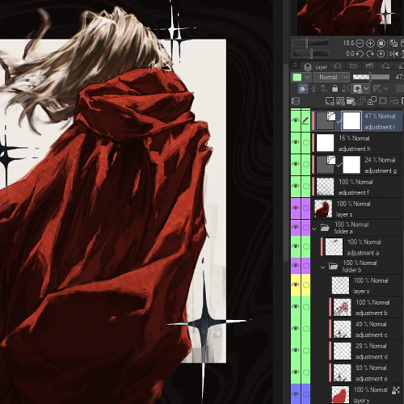Flip canvas horizontally in Navigator
Screen dimensions: 404x404
coord(393,54)
